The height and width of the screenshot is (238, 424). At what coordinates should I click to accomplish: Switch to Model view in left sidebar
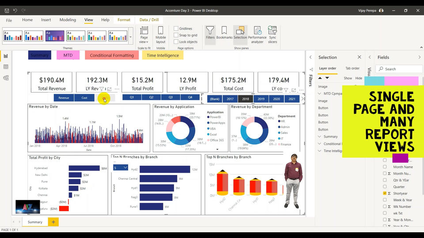point(6,78)
